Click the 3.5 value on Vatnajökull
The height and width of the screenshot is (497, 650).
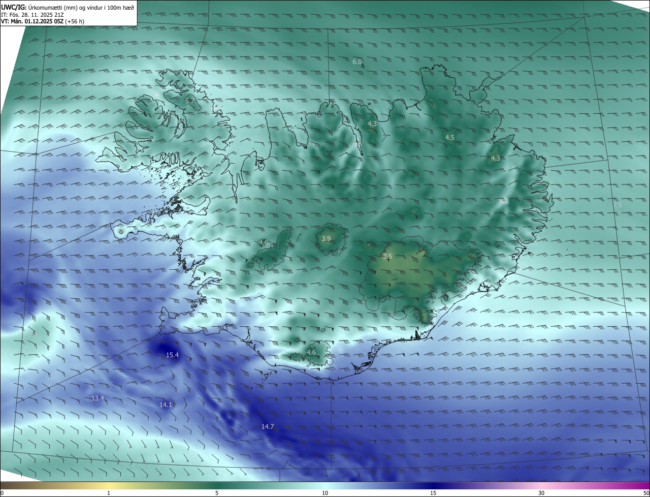point(387,257)
